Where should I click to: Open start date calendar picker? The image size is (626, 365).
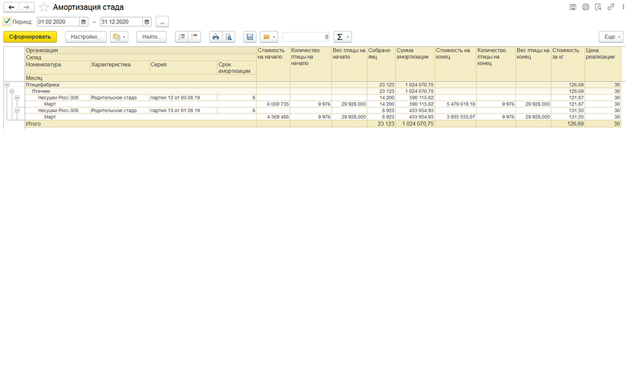[83, 22]
